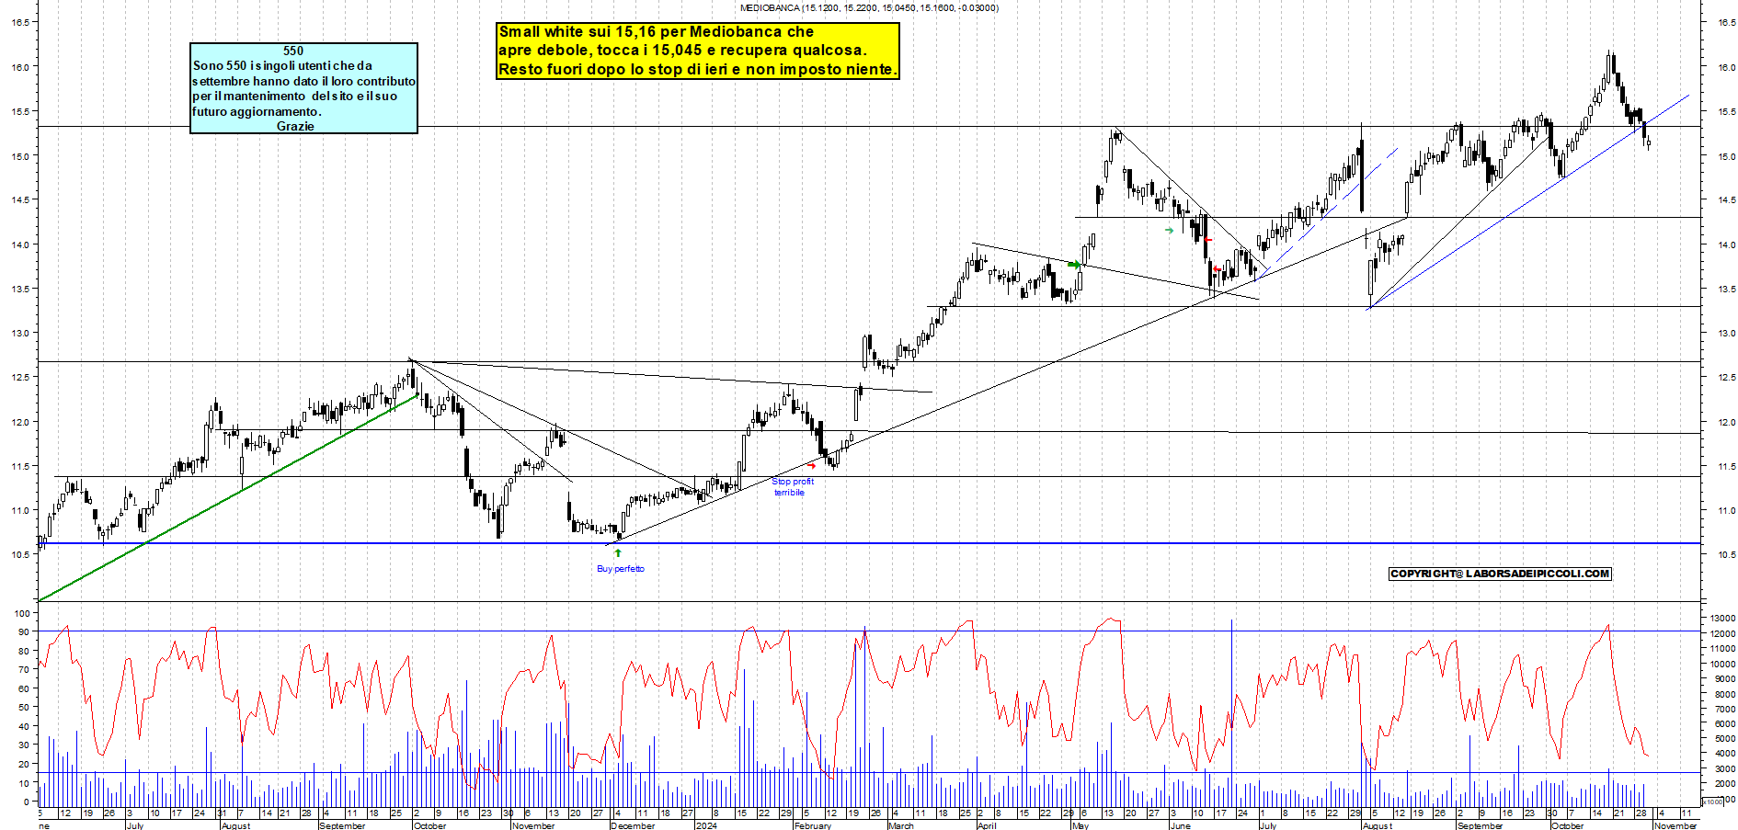Image resolution: width=1738 pixels, height=830 pixels.
Task: Click the 50 value on the oscillator axis
Action: 24,708
